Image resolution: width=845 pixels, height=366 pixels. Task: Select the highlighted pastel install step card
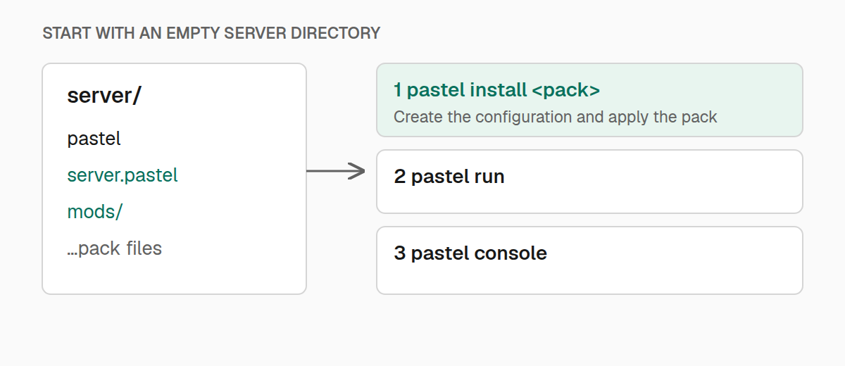pyautogui.click(x=589, y=100)
